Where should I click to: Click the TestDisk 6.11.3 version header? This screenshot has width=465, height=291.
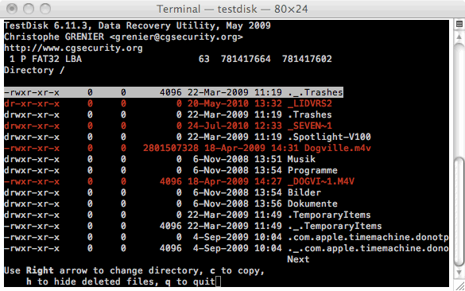tap(137, 25)
